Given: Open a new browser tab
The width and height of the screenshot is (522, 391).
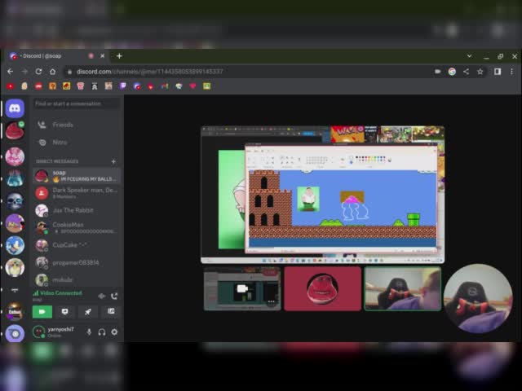Looking at the screenshot, I should click(x=119, y=56).
